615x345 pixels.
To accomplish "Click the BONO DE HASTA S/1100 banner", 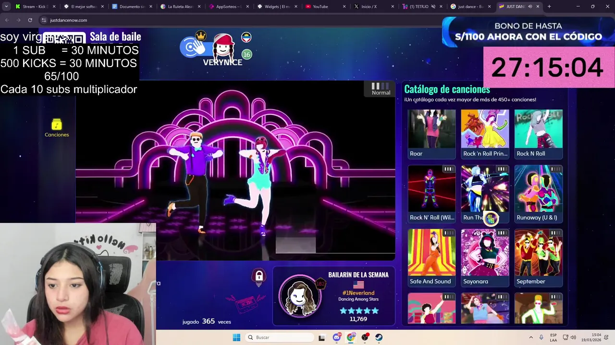I will point(529,32).
